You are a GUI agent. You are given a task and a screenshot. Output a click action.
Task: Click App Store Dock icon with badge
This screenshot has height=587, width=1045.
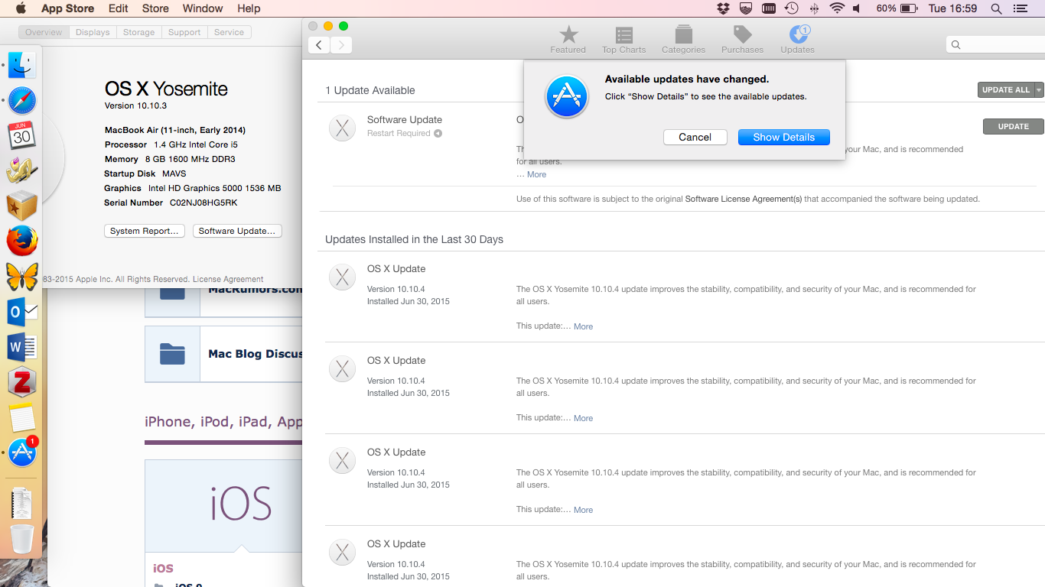tap(22, 452)
